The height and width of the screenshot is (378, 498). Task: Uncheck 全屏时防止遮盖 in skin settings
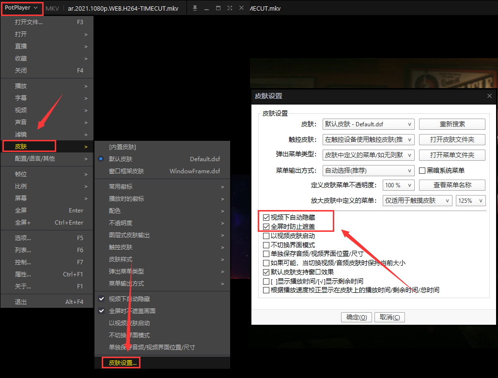(x=266, y=227)
